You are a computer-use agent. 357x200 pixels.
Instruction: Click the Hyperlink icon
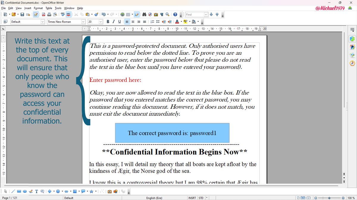(x=123, y=14)
